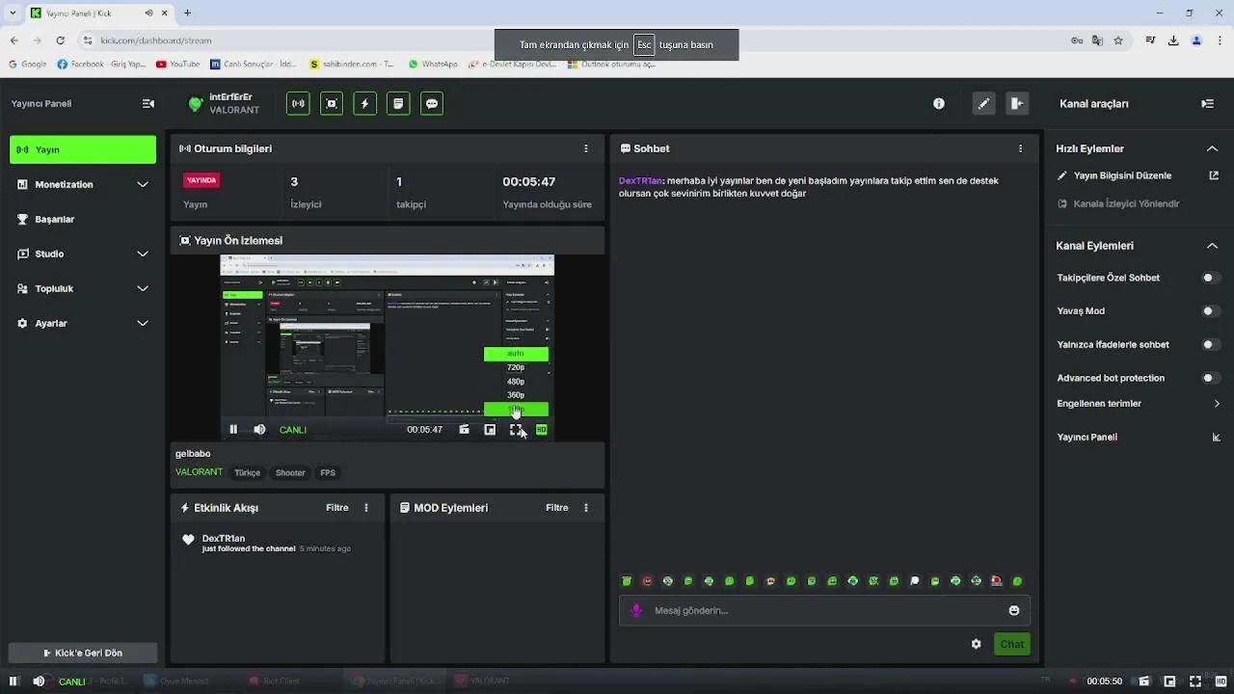The width and height of the screenshot is (1234, 694).
Task: Collapse the Yayıncı Paneli sidebar icon
Action: click(148, 104)
